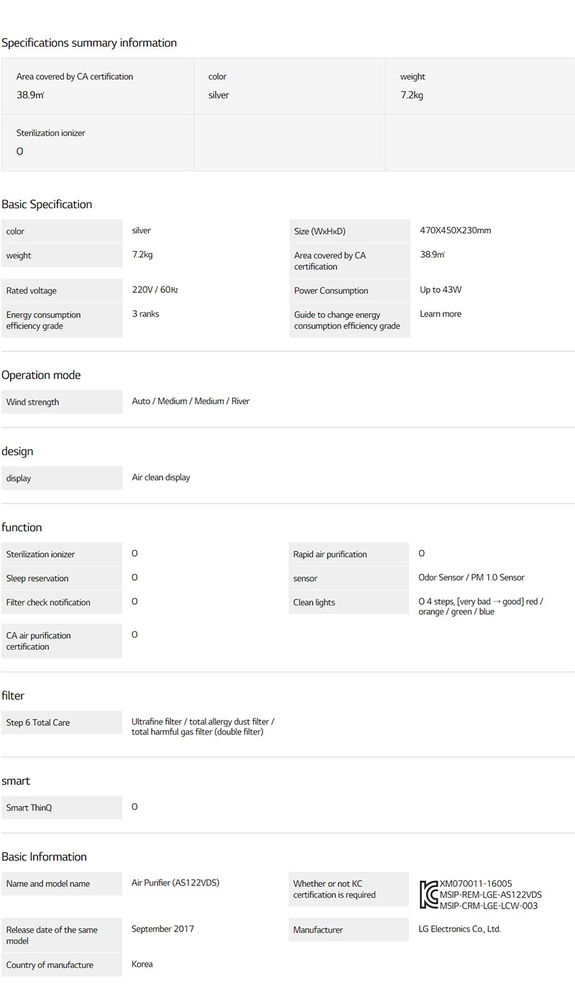Select the Rapid air purification label
The image size is (575, 1004).
coord(349,554)
